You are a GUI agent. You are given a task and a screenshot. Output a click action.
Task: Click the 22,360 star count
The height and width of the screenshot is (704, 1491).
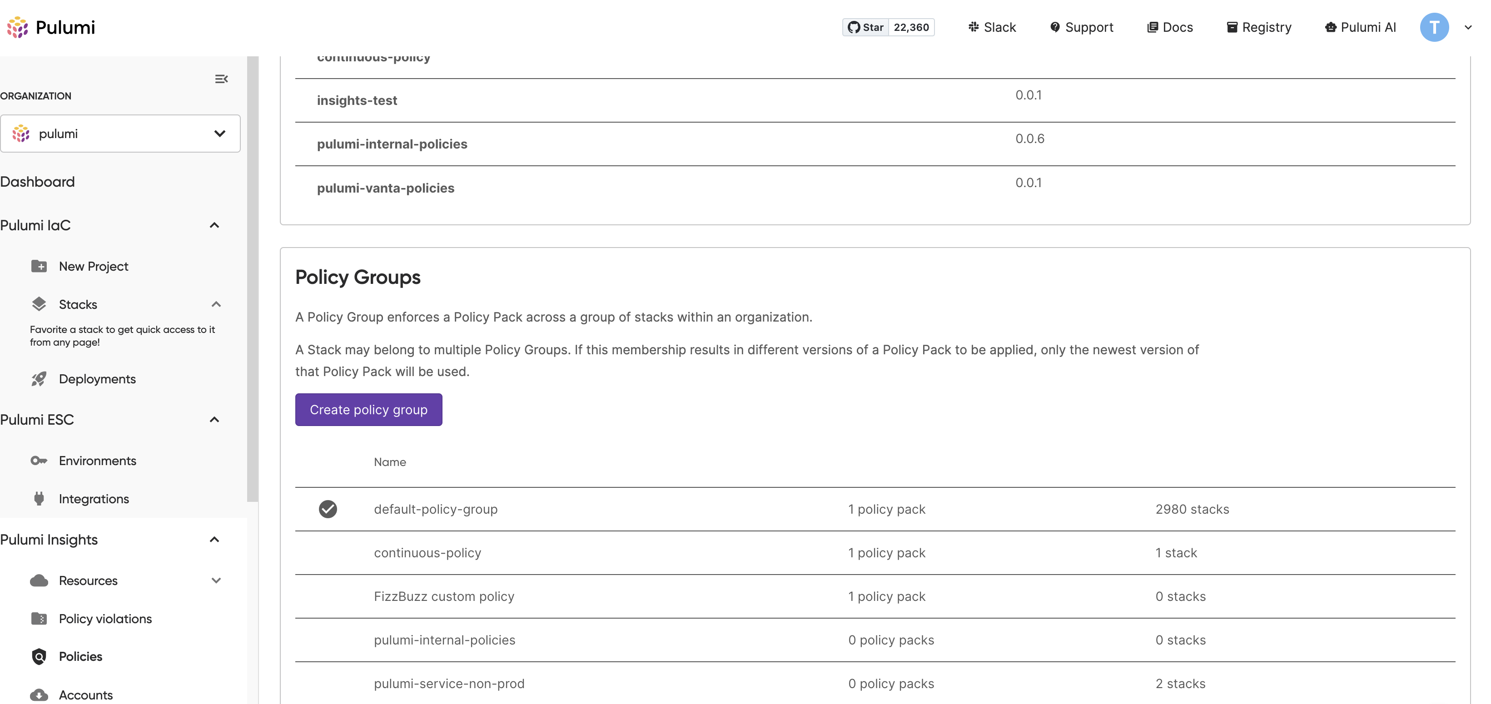[911, 27]
